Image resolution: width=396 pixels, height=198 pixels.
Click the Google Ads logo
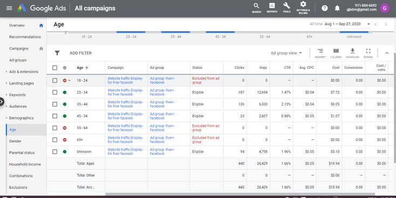click(x=22, y=8)
